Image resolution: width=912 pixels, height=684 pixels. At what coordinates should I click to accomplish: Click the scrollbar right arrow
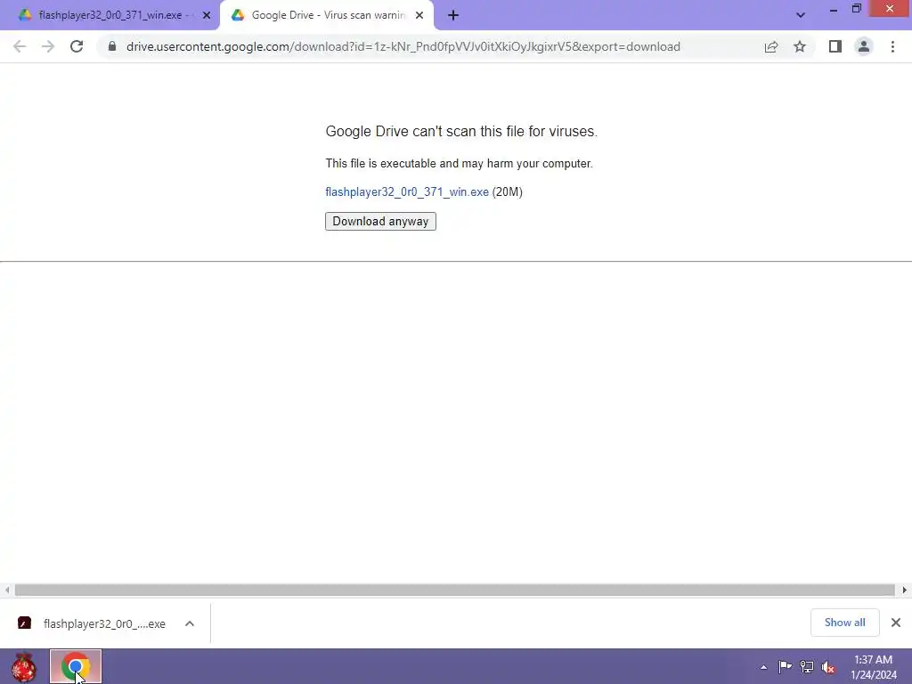pyautogui.click(x=905, y=590)
